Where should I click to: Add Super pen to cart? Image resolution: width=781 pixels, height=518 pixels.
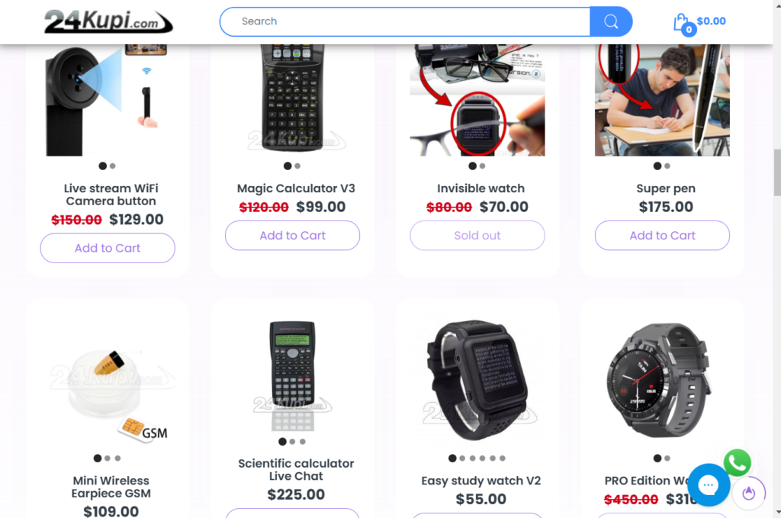(662, 236)
